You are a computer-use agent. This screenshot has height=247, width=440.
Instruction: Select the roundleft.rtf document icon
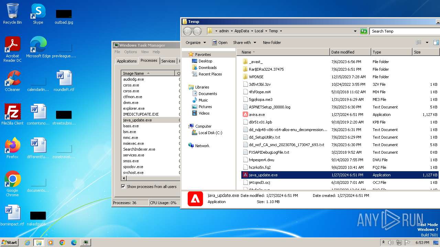pyautogui.click(x=64, y=81)
